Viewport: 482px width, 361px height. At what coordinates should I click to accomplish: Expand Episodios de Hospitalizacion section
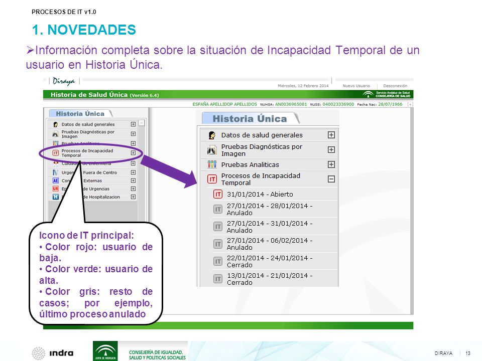pos(133,197)
